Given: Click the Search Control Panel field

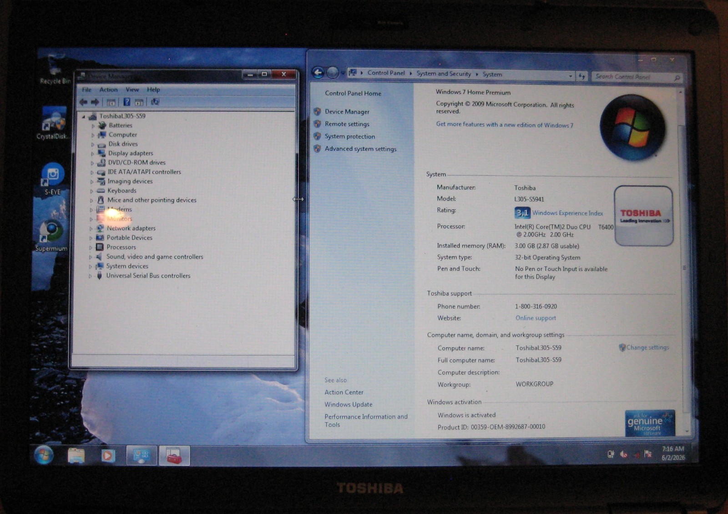Looking at the screenshot, I should (637, 77).
